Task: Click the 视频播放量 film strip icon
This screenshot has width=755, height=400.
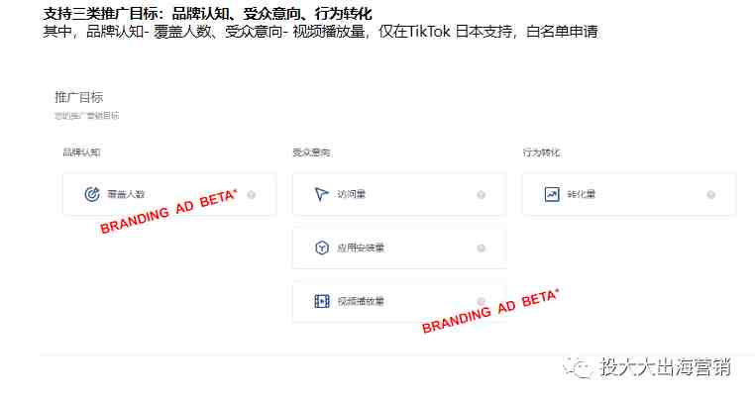Action: click(x=322, y=301)
